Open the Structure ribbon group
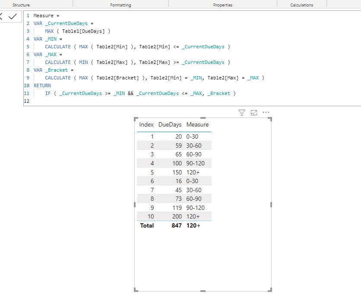 tap(21, 5)
